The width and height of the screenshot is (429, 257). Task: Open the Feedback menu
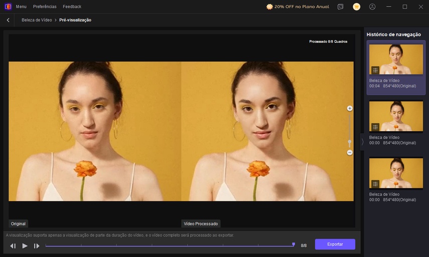pos(72,7)
